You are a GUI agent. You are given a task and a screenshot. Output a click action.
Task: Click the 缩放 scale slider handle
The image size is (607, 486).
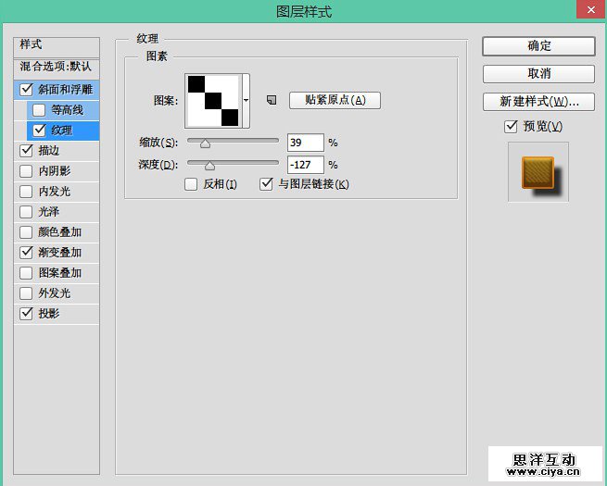coord(206,143)
